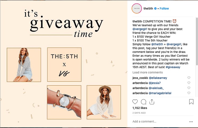This screenshot has height=128, width=198.
Task: Like jess_cookk's comment with its heart
Action: click(x=189, y=78)
